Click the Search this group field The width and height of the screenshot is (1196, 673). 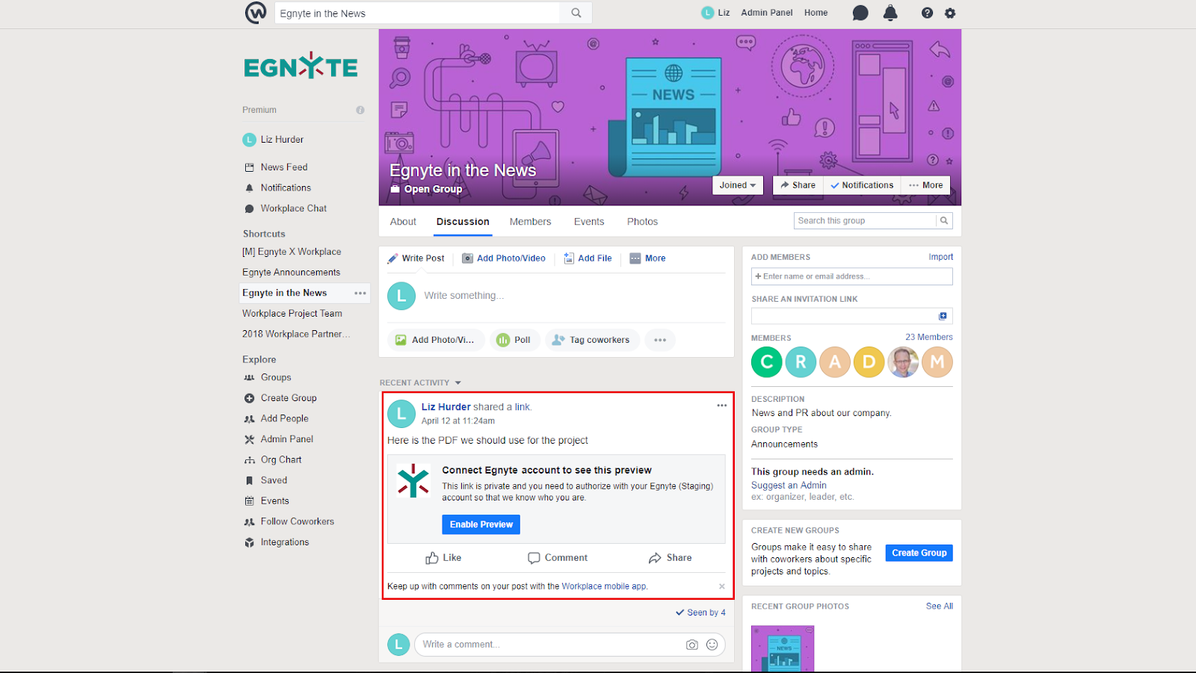(864, 220)
